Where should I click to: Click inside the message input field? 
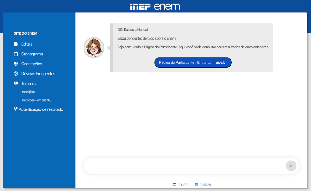[x=182, y=166]
